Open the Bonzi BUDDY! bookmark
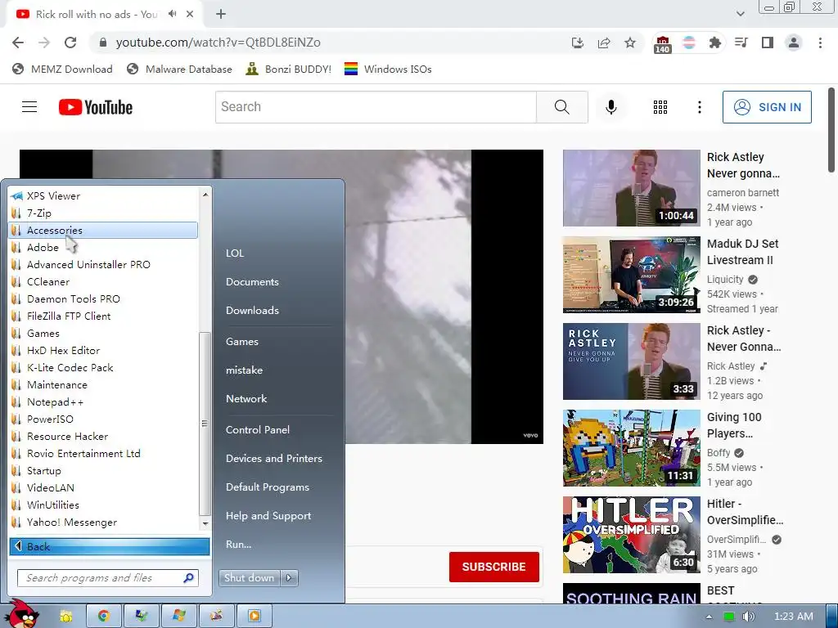The image size is (838, 628). click(x=289, y=70)
